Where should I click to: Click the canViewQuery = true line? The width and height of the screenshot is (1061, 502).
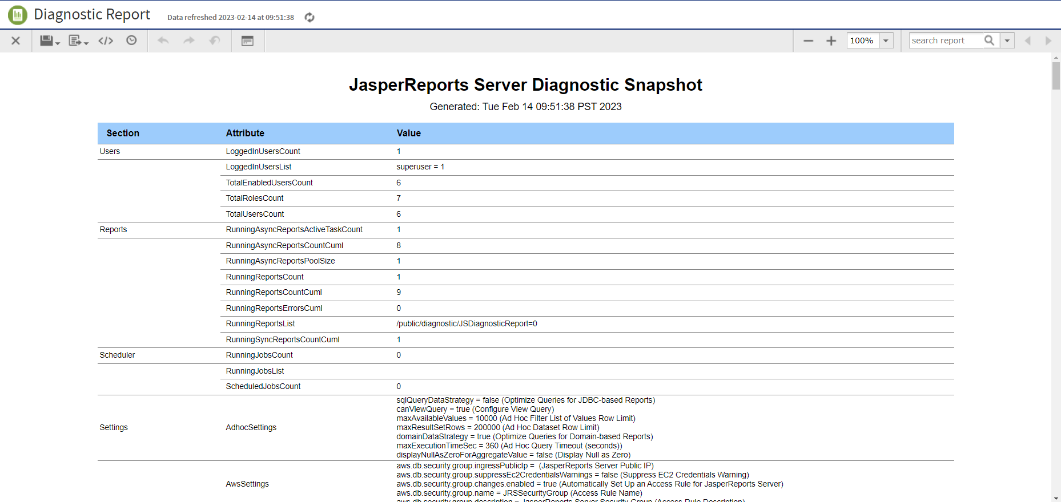pyautogui.click(x=475, y=409)
